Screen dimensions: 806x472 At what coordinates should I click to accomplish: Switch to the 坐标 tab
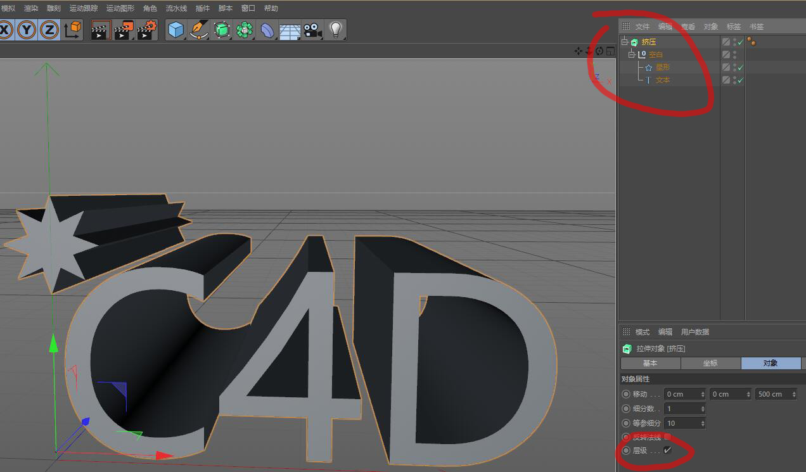[x=710, y=364]
